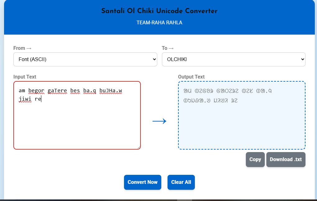Click the TEAM-RAHA RAHLA subtitle

coord(159,22)
